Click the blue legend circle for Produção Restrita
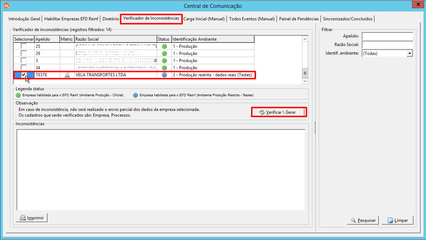Viewport: 426px width, 240px height. 135,95
